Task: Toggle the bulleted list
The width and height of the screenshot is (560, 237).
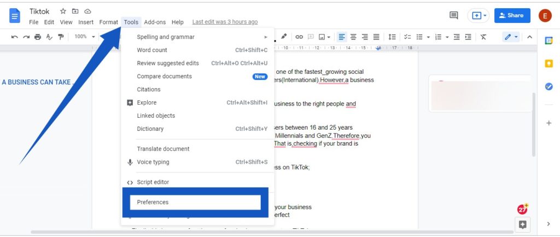Action: 419,37
